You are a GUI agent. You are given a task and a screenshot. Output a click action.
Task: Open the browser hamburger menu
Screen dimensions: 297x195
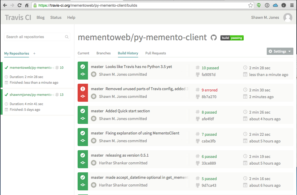292,5
